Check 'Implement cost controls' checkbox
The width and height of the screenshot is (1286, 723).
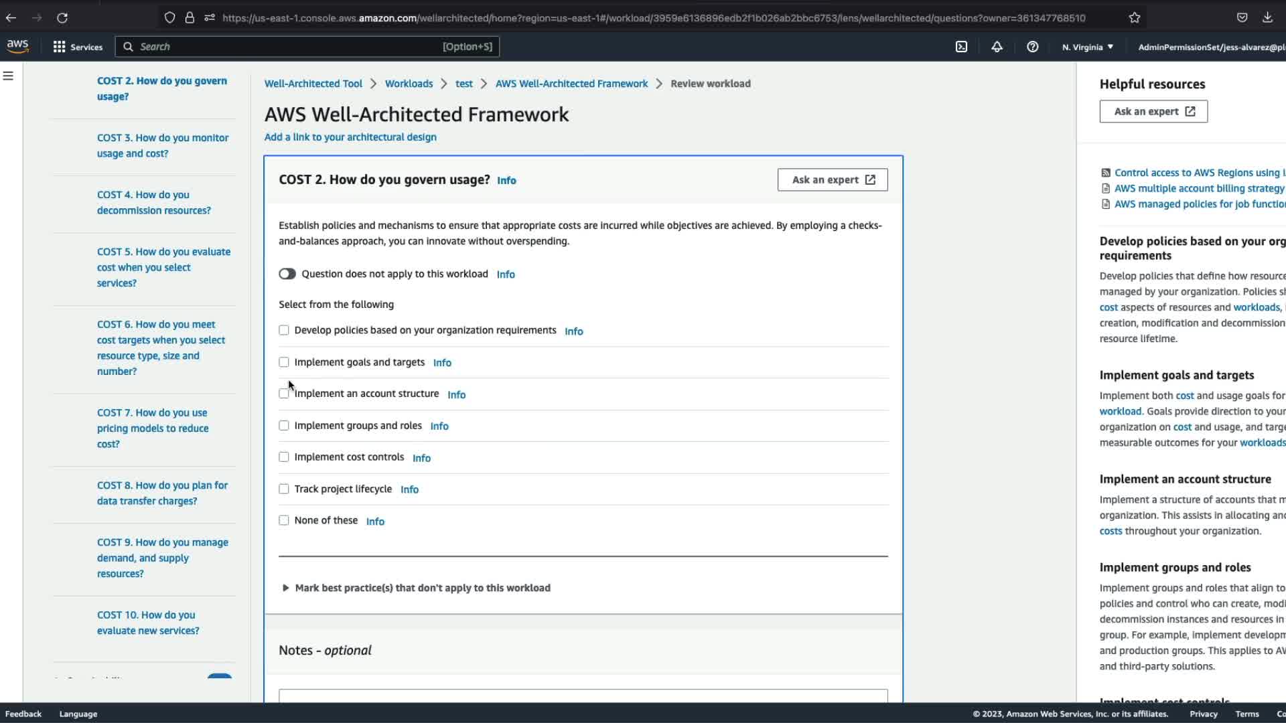point(284,457)
